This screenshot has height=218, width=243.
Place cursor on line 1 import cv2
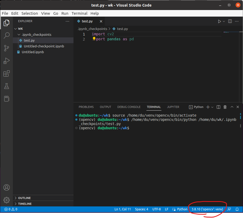click(x=103, y=34)
